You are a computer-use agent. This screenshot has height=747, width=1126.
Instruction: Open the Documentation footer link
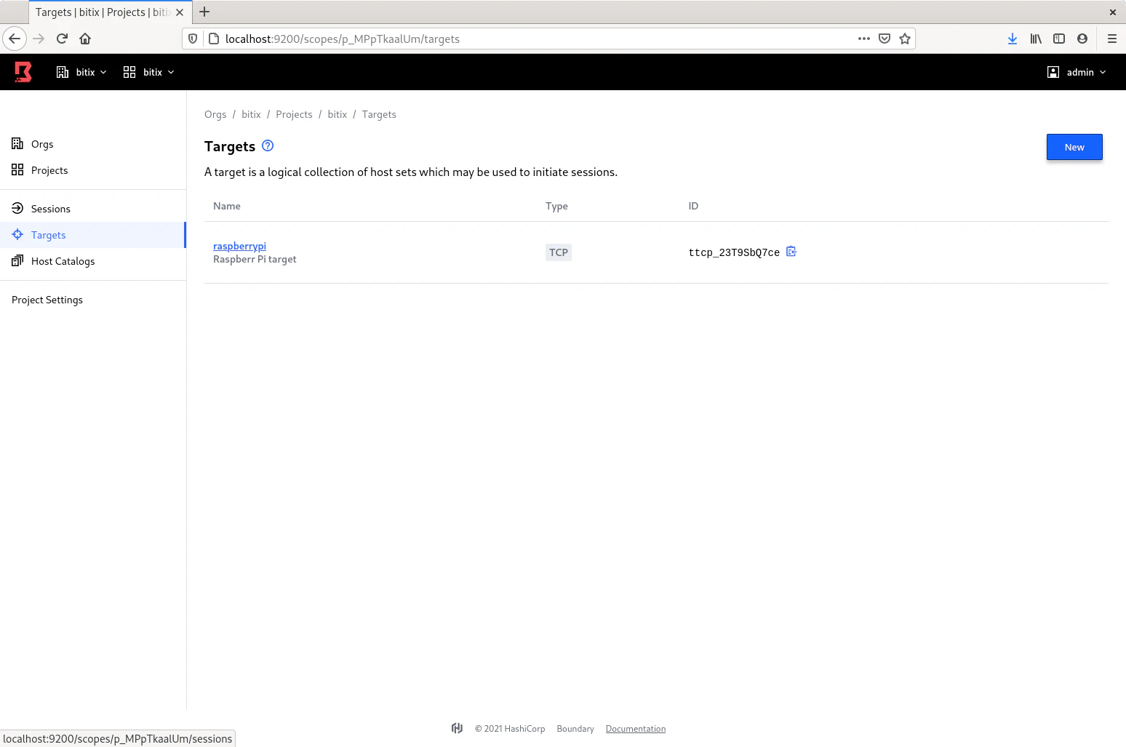click(635, 729)
